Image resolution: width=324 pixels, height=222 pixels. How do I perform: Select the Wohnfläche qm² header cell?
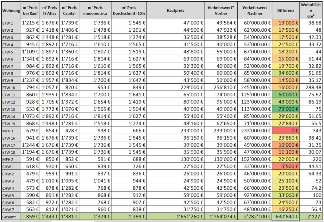point(311,10)
